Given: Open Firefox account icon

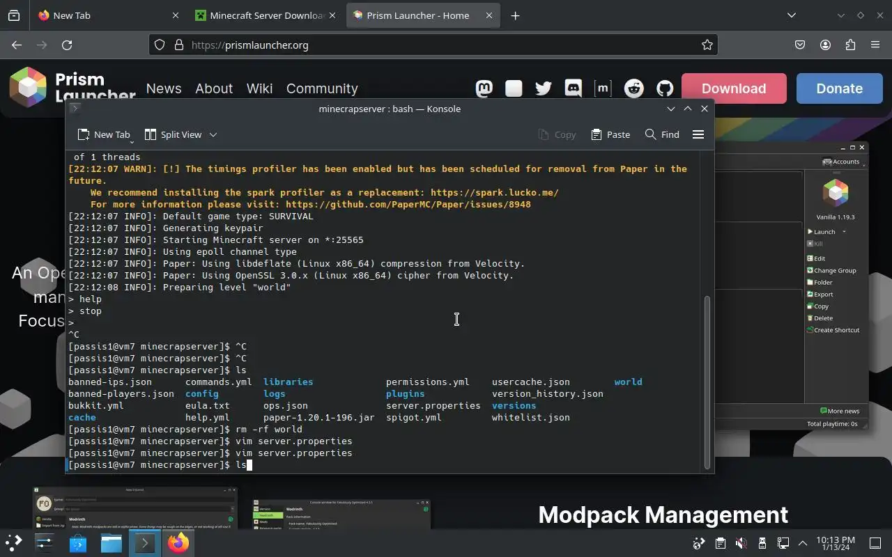Looking at the screenshot, I should coord(825,45).
